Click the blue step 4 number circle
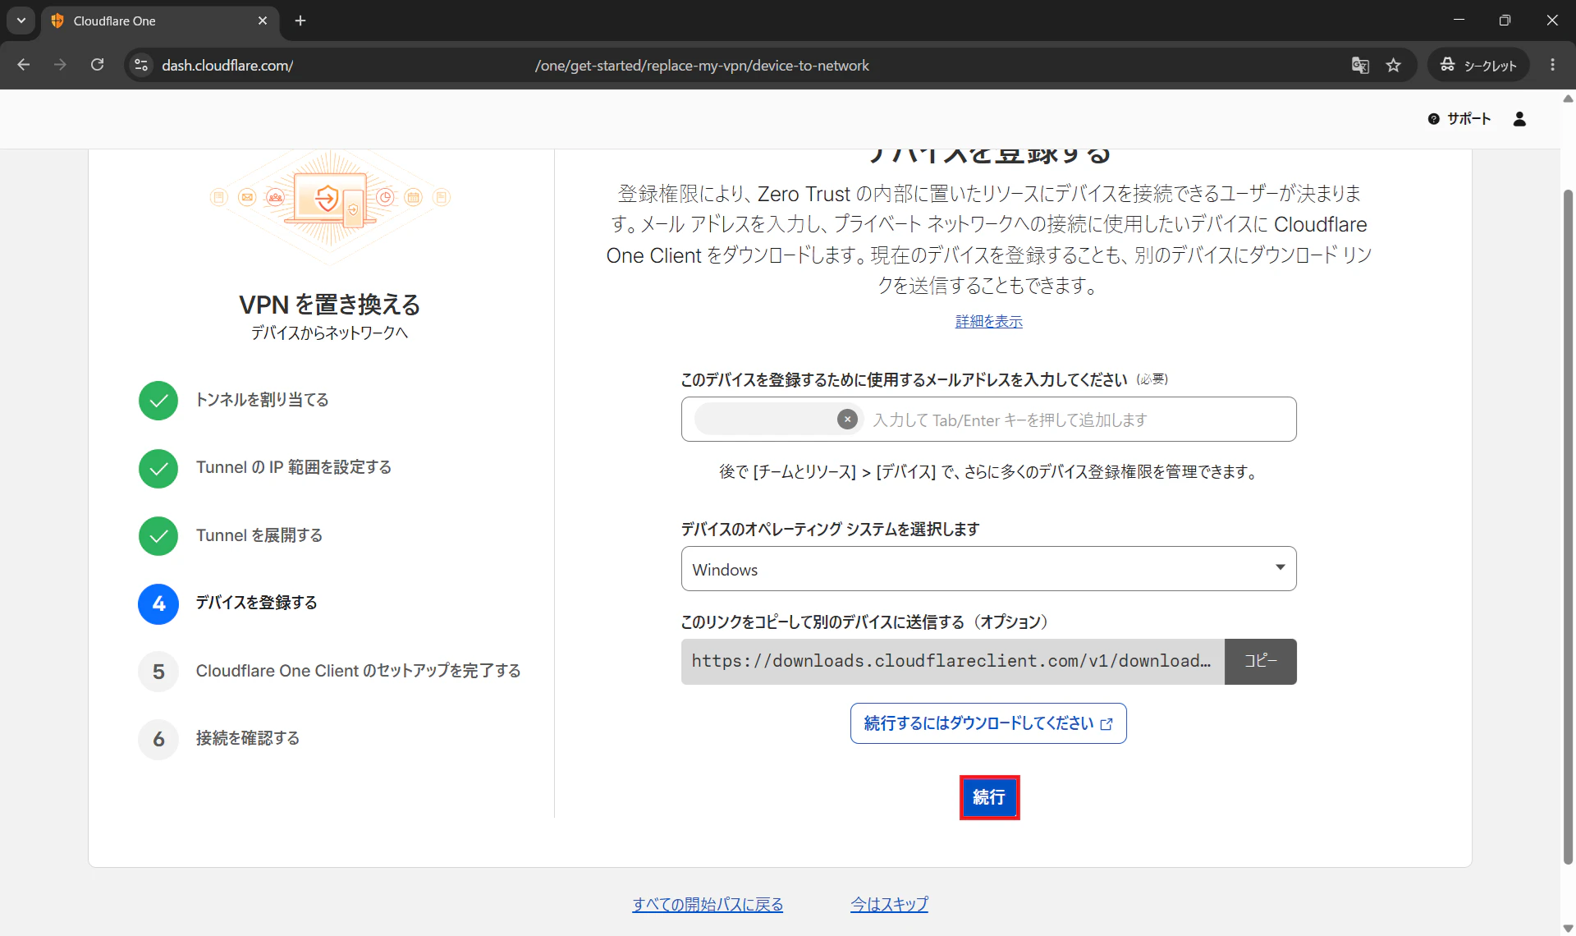The height and width of the screenshot is (936, 1576). (x=158, y=604)
